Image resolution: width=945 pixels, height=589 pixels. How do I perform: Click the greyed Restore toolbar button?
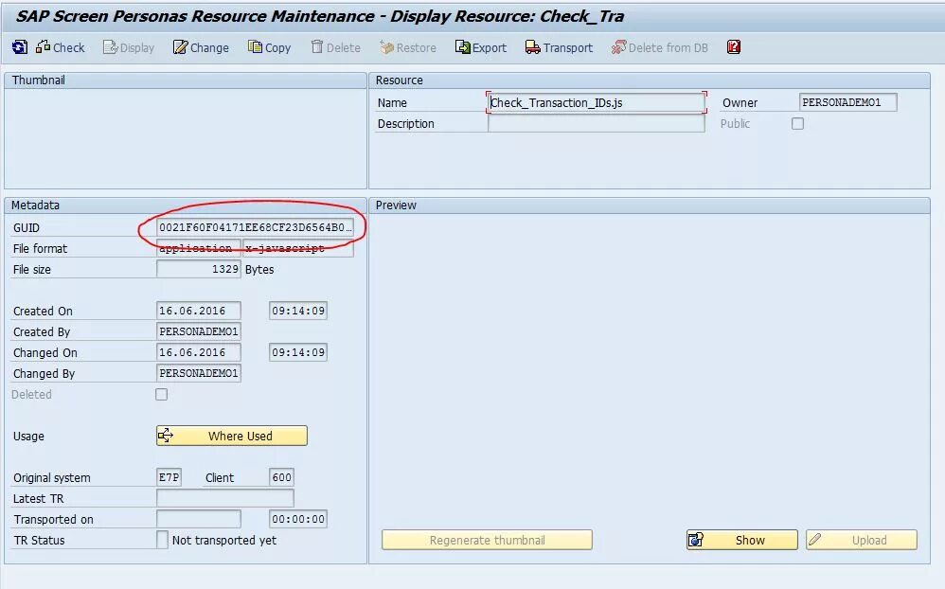pos(408,47)
